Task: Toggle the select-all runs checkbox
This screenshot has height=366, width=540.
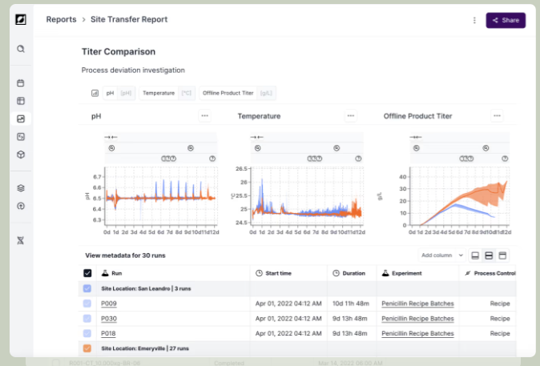Action: tap(87, 273)
